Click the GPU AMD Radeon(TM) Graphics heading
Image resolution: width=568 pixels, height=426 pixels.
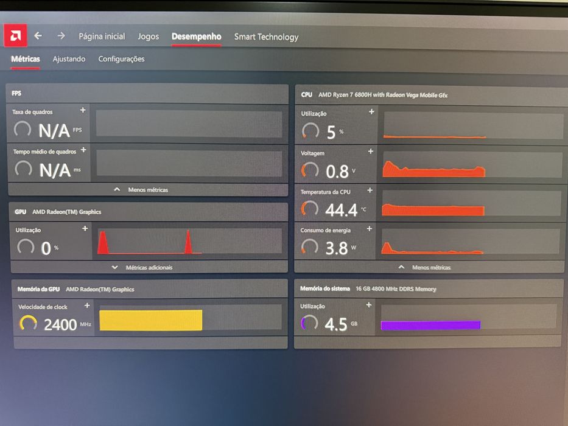58,212
